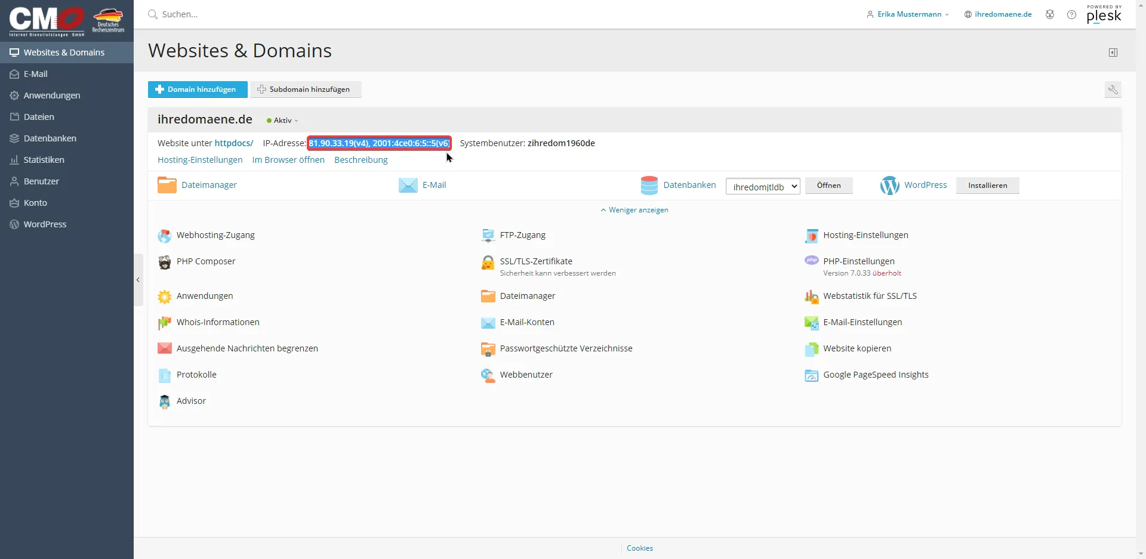Open the Dateimanager folder icon in the quick row
1146x559 pixels.
(167, 185)
